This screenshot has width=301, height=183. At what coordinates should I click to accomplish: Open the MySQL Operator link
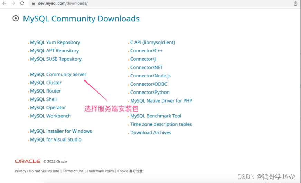pyautogui.click(x=48, y=108)
